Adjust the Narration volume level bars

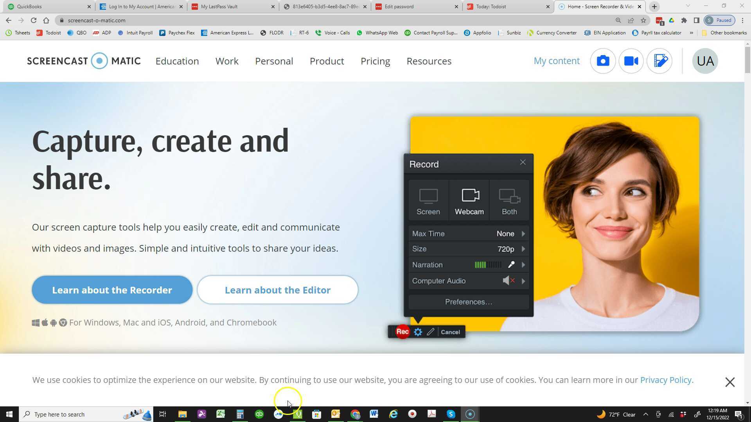click(x=487, y=265)
